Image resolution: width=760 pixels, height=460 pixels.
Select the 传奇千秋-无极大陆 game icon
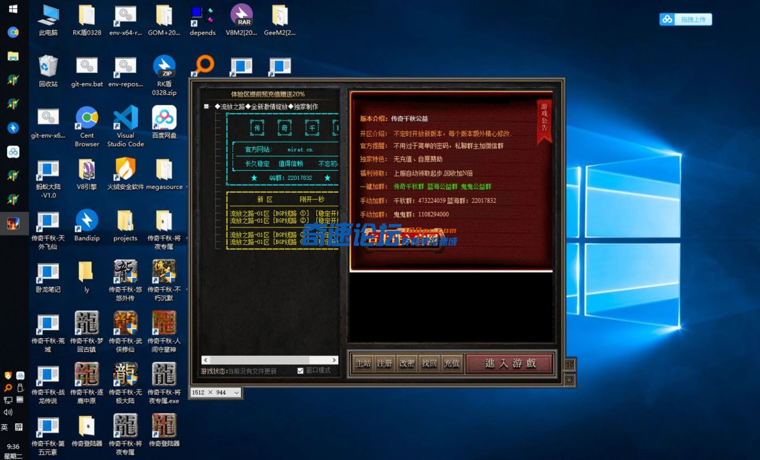(x=126, y=383)
